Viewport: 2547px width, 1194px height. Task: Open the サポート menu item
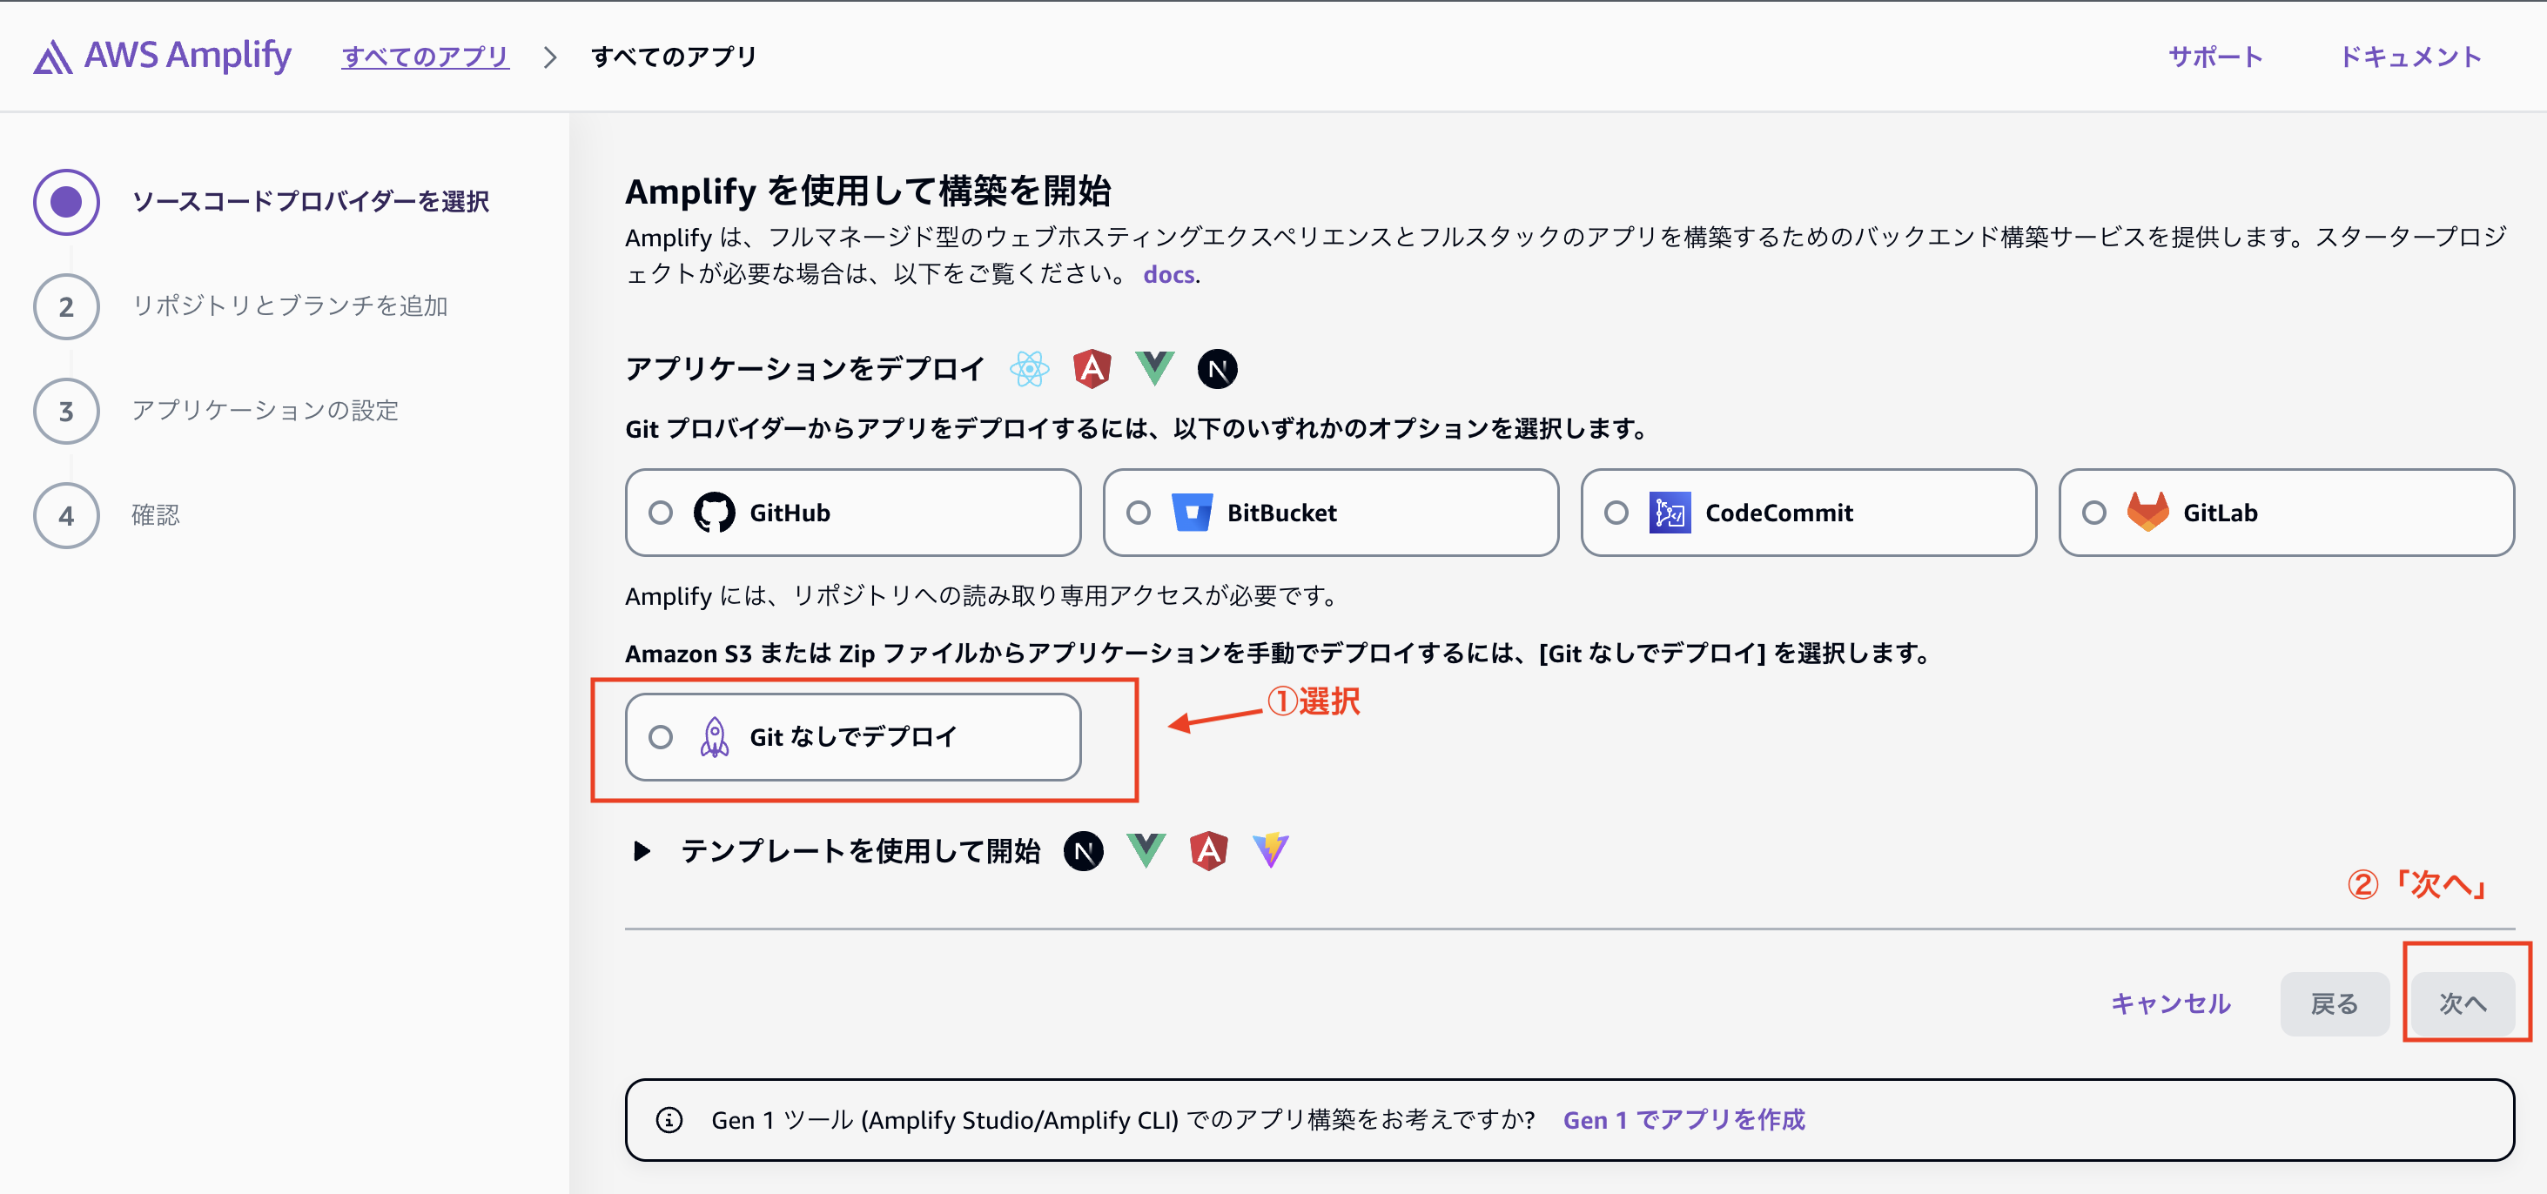[x=2214, y=57]
